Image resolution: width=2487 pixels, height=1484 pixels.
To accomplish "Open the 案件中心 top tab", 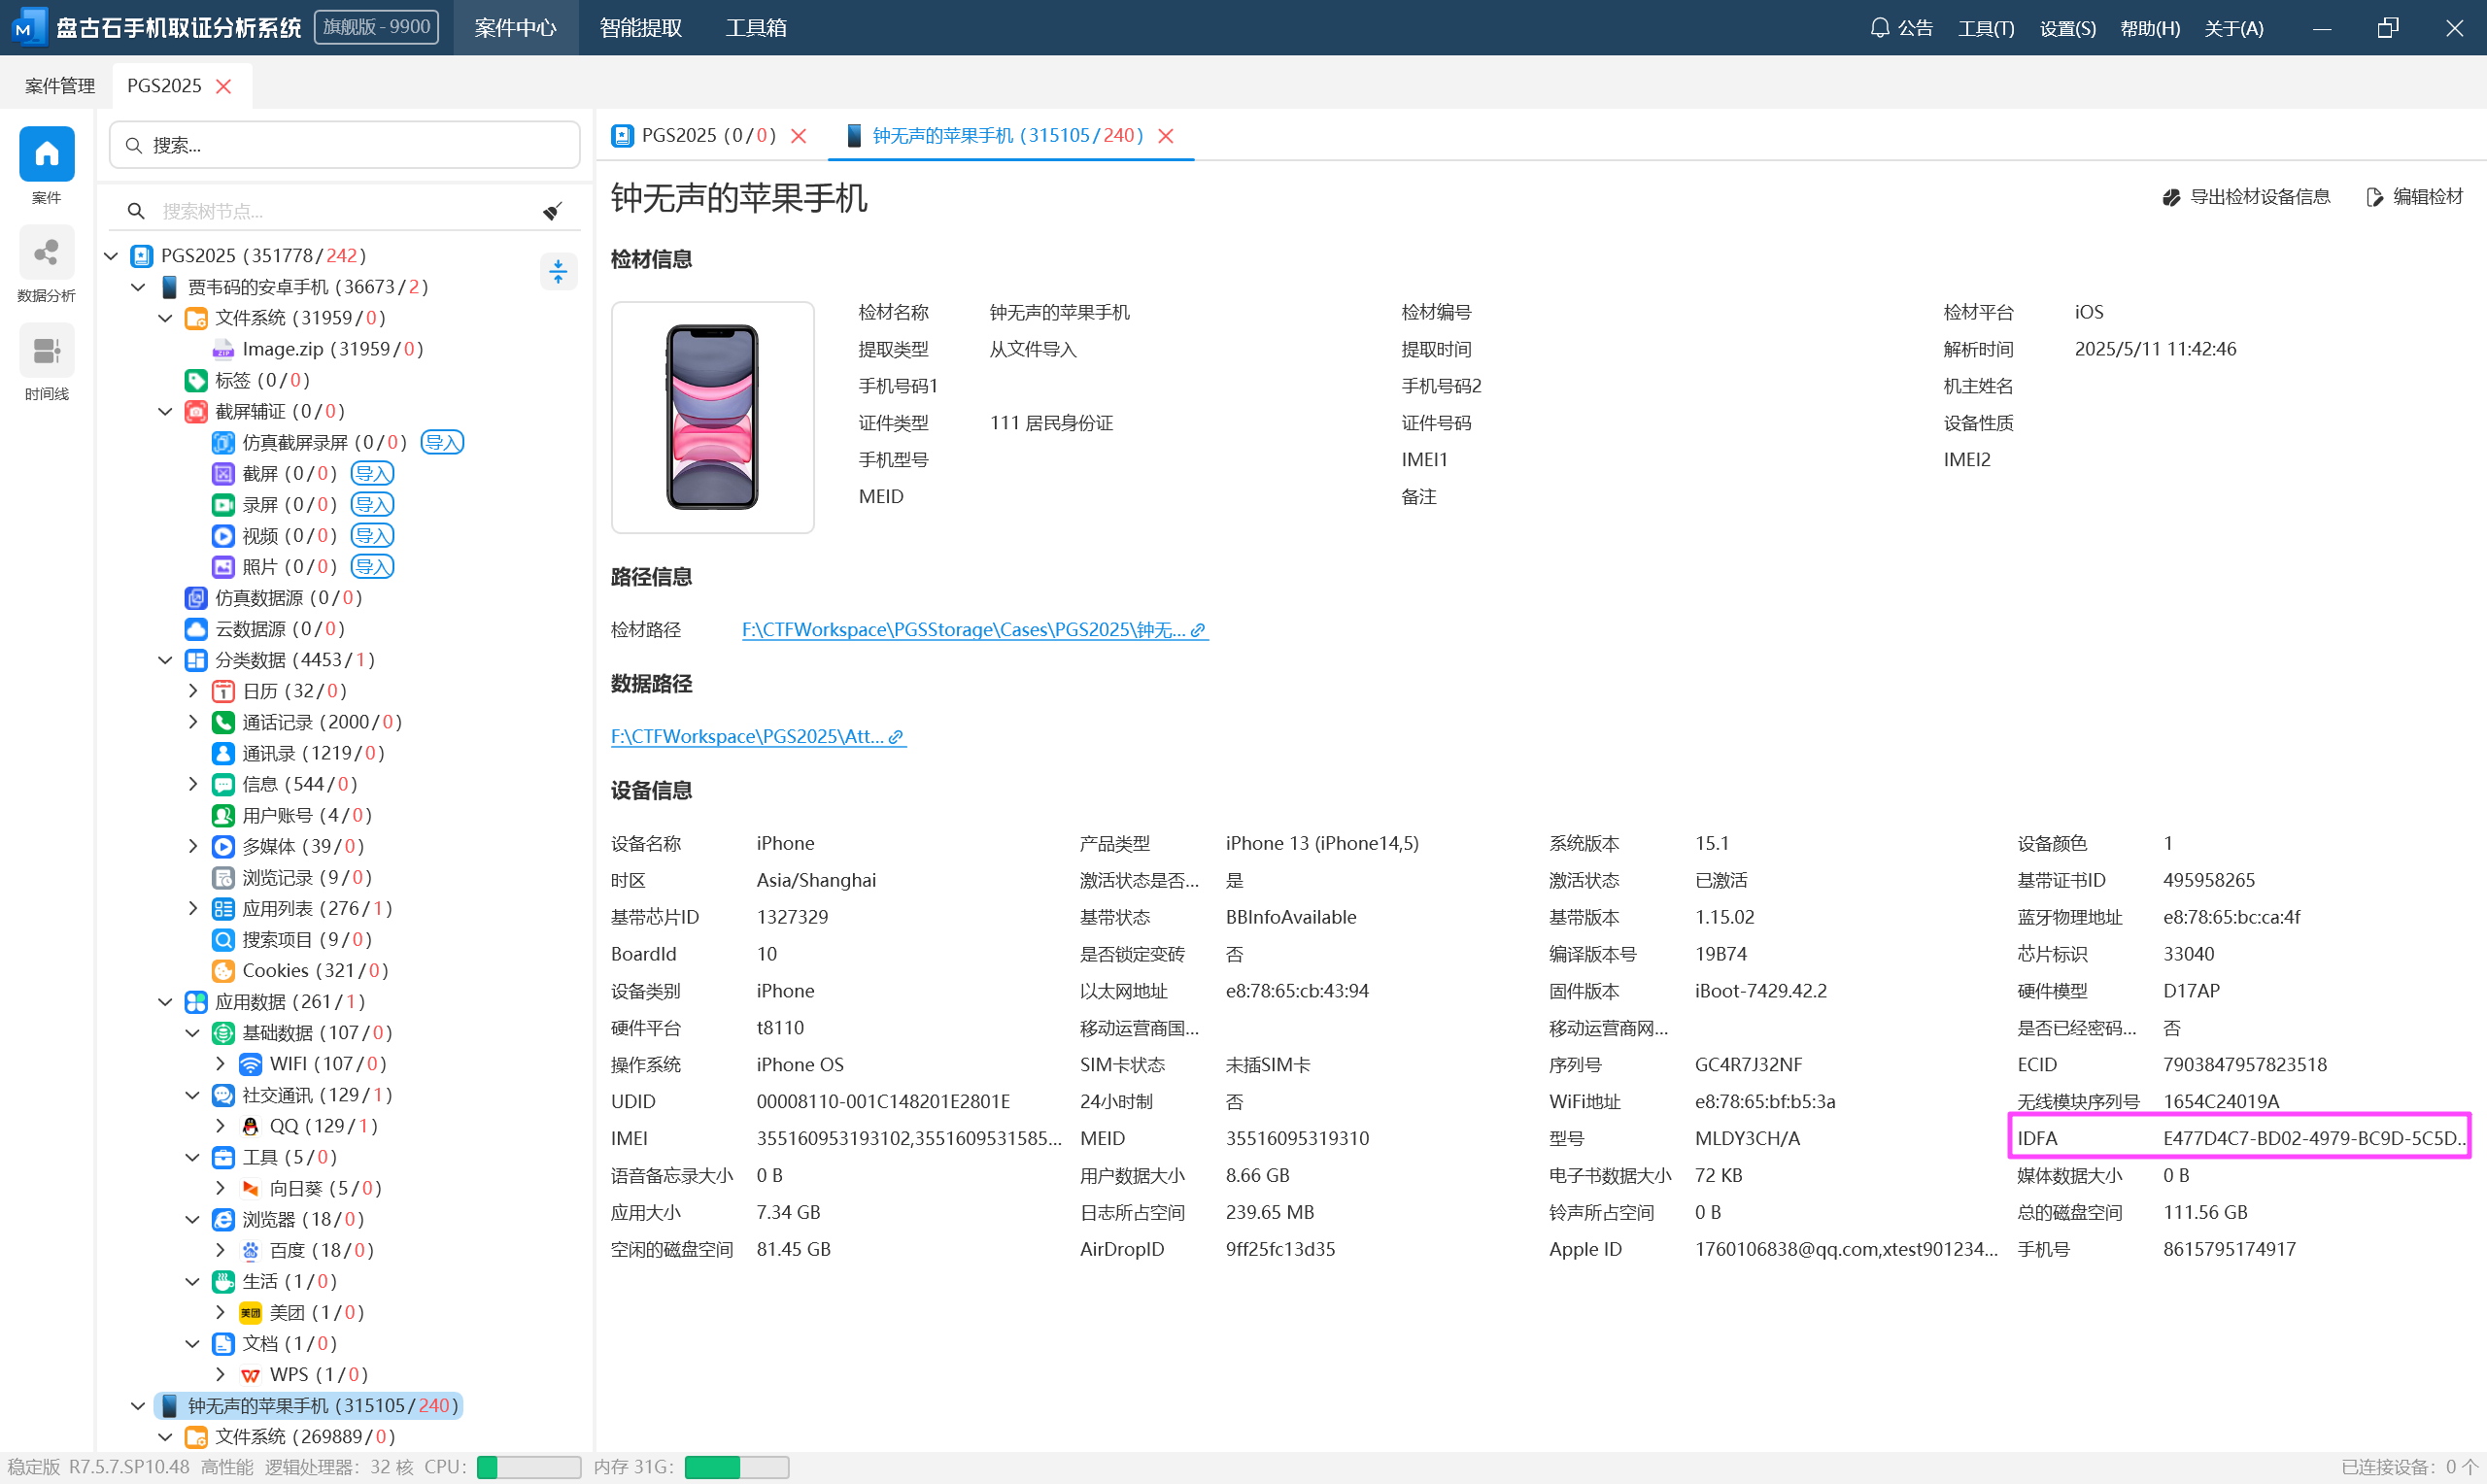I will [515, 27].
